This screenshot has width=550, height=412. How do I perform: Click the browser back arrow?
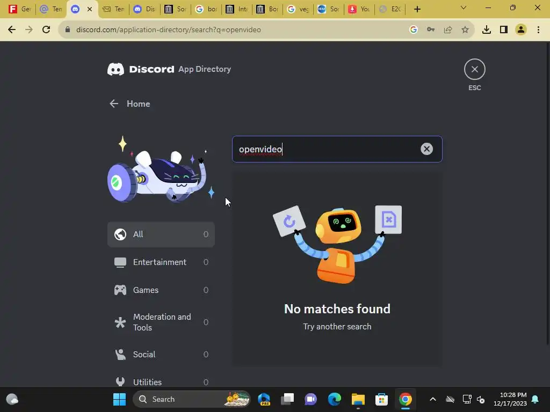click(12, 30)
